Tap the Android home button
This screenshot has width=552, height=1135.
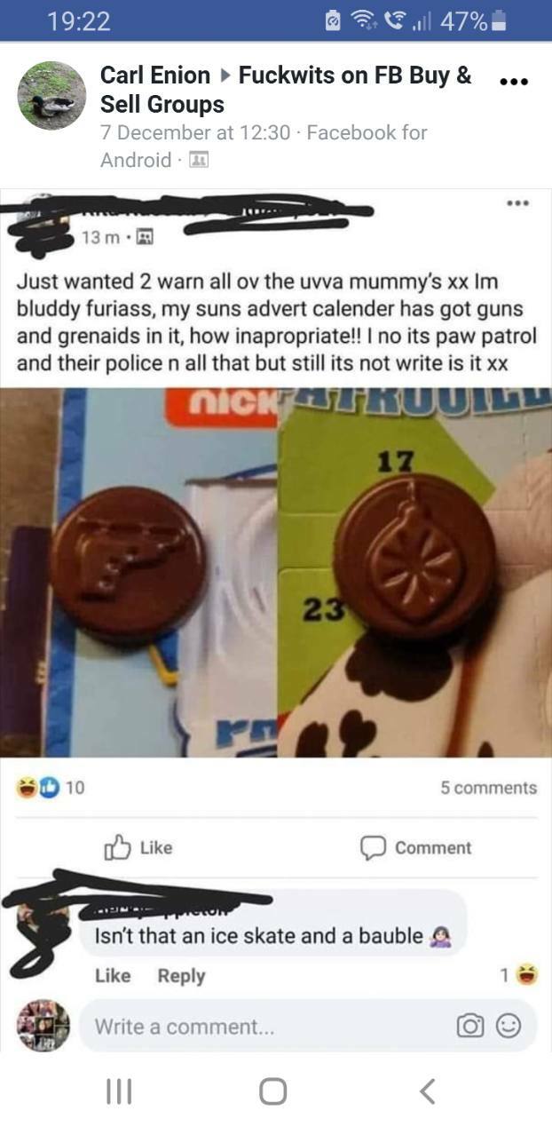pos(272,1091)
